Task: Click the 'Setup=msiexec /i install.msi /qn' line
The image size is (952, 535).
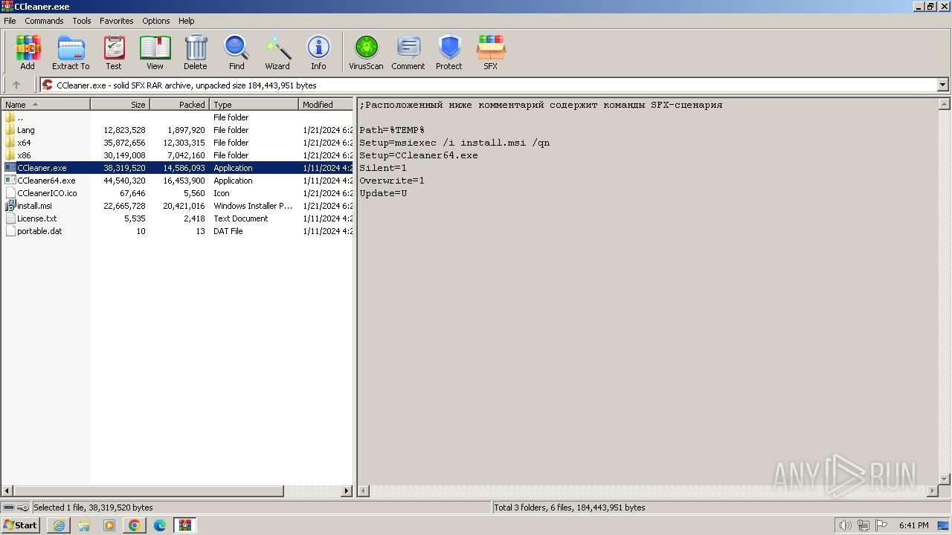Action: click(x=454, y=143)
